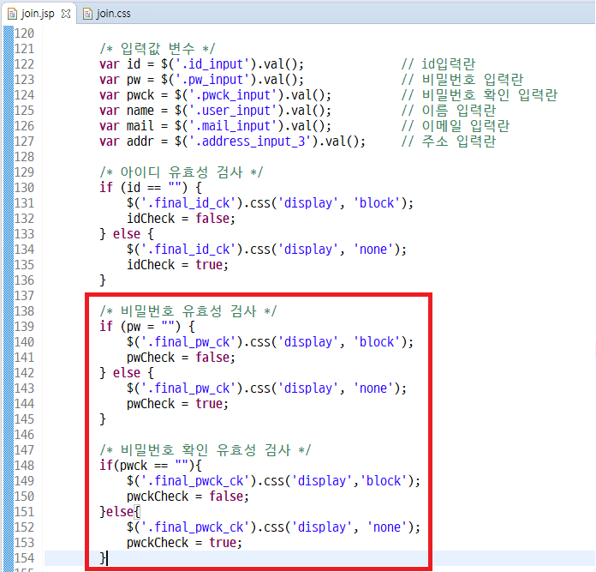Viewport: 596px width, 572px height.
Task: Click the '// 비밀번호 확인 입력란' comment
Action: 480,95
